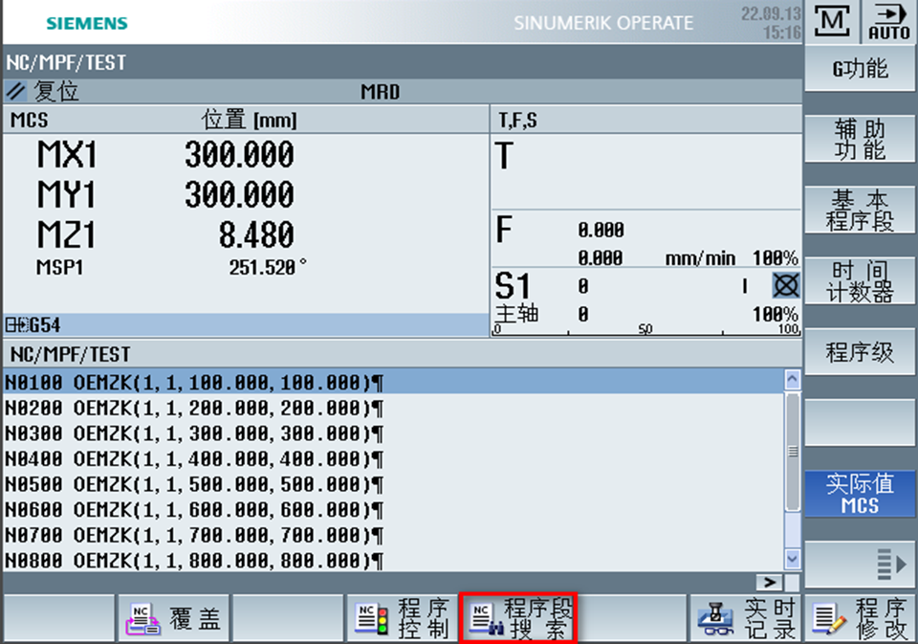
Task: Open G功能 softkey
Action: pyautogui.click(x=860, y=69)
